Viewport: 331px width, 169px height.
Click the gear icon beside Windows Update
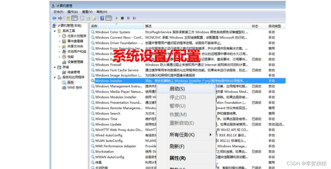coord(93,124)
